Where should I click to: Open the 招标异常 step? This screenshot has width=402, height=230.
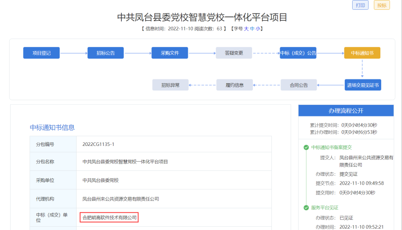[x=170, y=85]
